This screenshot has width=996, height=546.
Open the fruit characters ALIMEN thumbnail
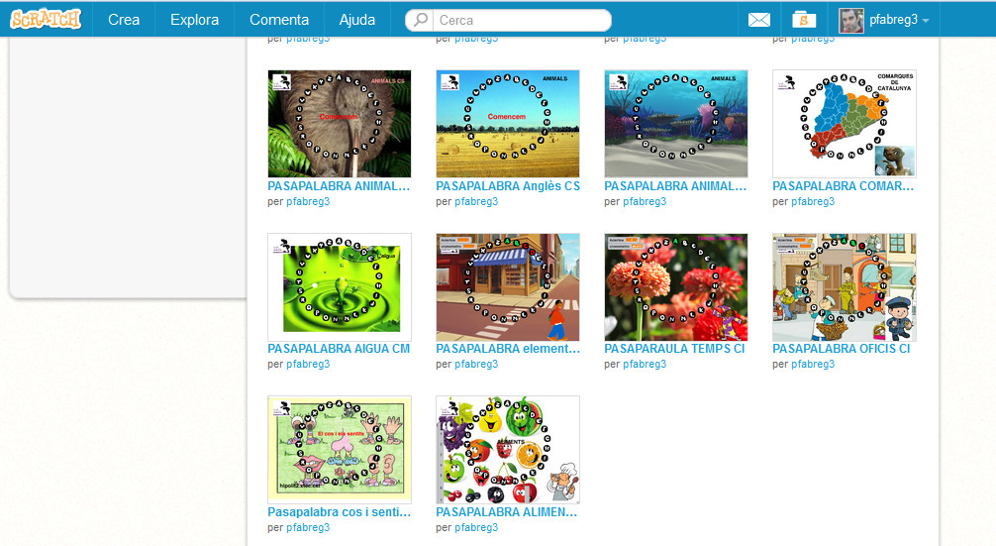click(508, 450)
